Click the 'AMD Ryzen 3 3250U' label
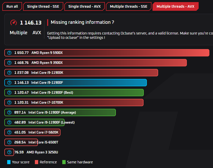 point(42,152)
